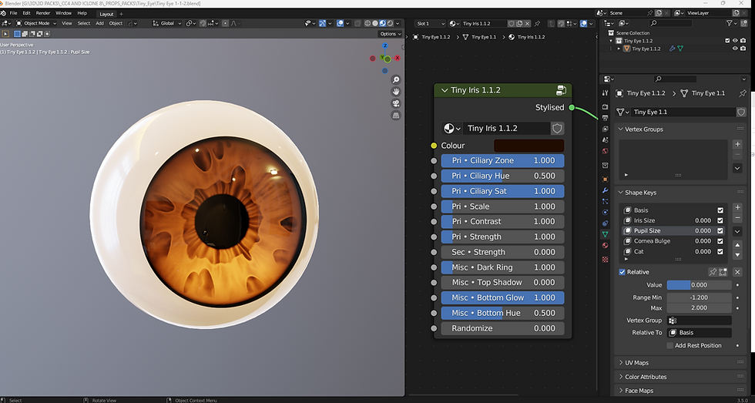Click the viewport zoom magnifier icon
Screen dimensions: 755x403
pyautogui.click(x=396, y=80)
